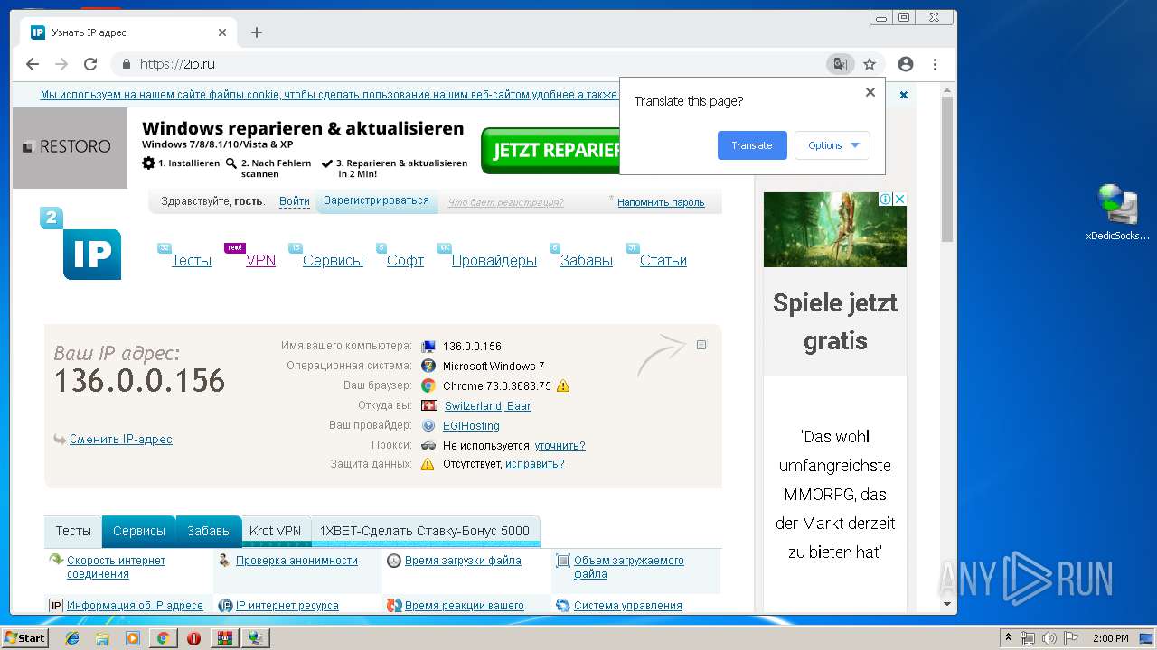Image resolution: width=1157 pixels, height=650 pixels.
Task: Open WinRAR from the taskbar
Action: (x=224, y=638)
